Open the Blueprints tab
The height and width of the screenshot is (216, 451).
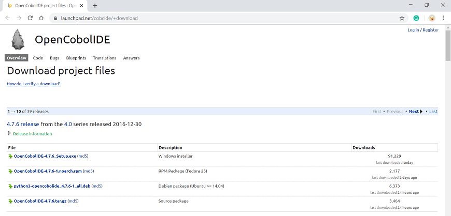point(76,58)
